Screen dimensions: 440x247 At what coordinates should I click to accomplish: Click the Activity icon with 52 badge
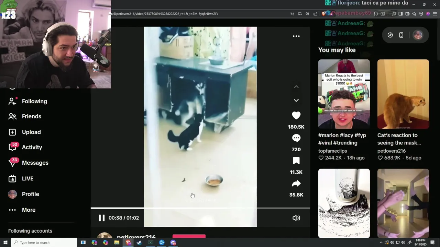click(12, 147)
